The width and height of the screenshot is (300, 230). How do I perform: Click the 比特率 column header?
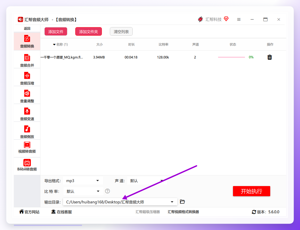tap(164, 44)
